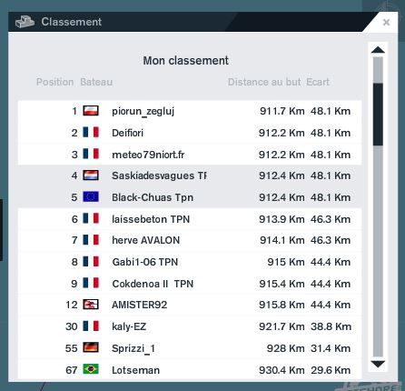Click the Gabi1-06 TPN boat
405x391 pixels.
145,262
